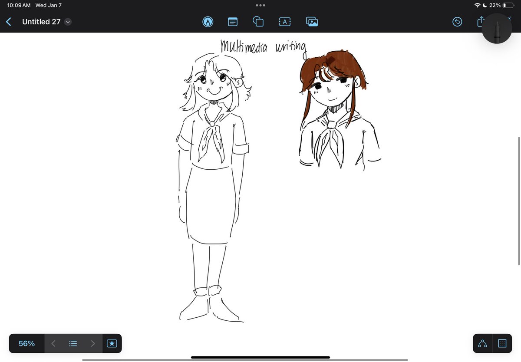
Task: Open the shapes library
Action: 258,22
